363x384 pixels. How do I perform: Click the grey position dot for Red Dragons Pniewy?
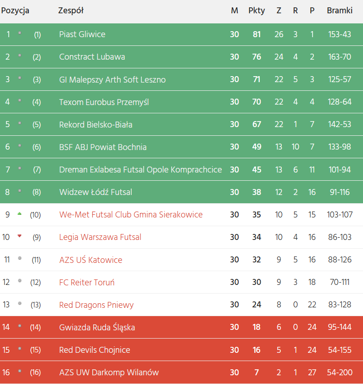(19, 304)
